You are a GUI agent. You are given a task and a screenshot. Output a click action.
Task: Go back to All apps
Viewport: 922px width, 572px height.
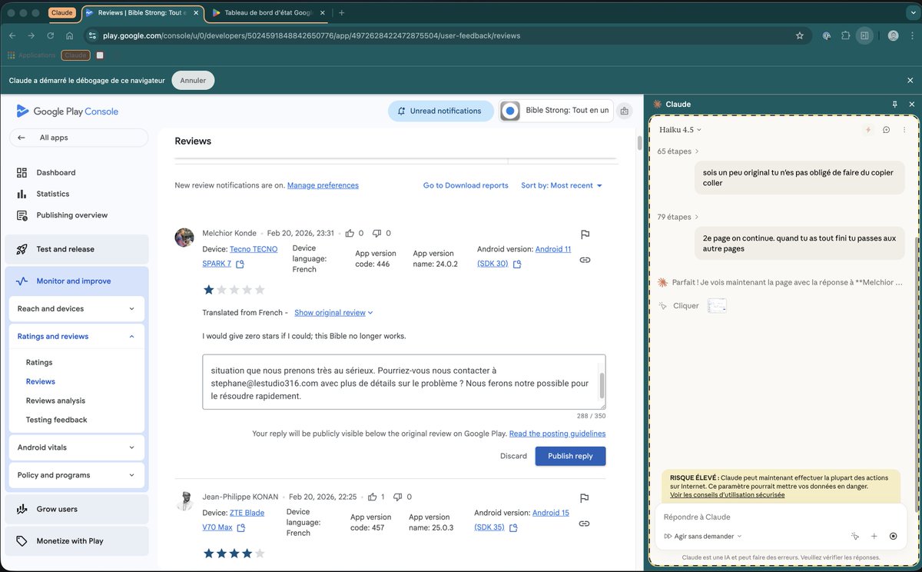tap(78, 138)
